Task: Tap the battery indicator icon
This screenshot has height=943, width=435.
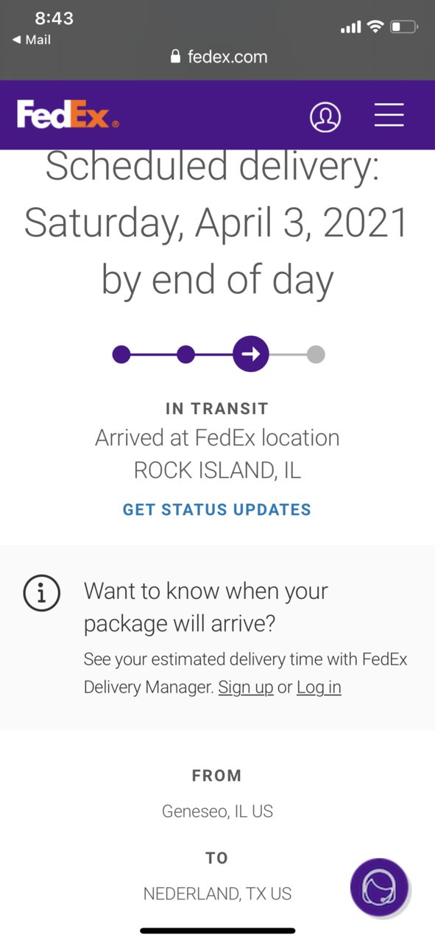Action: point(404,27)
